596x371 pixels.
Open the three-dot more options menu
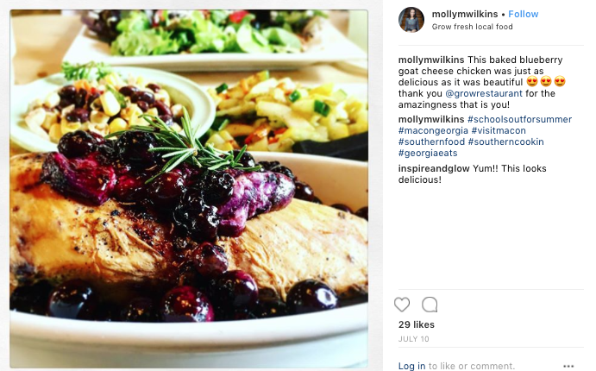click(x=568, y=366)
